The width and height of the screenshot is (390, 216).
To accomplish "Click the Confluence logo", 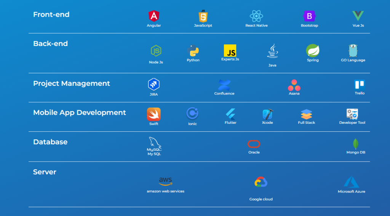I will coord(224,85).
